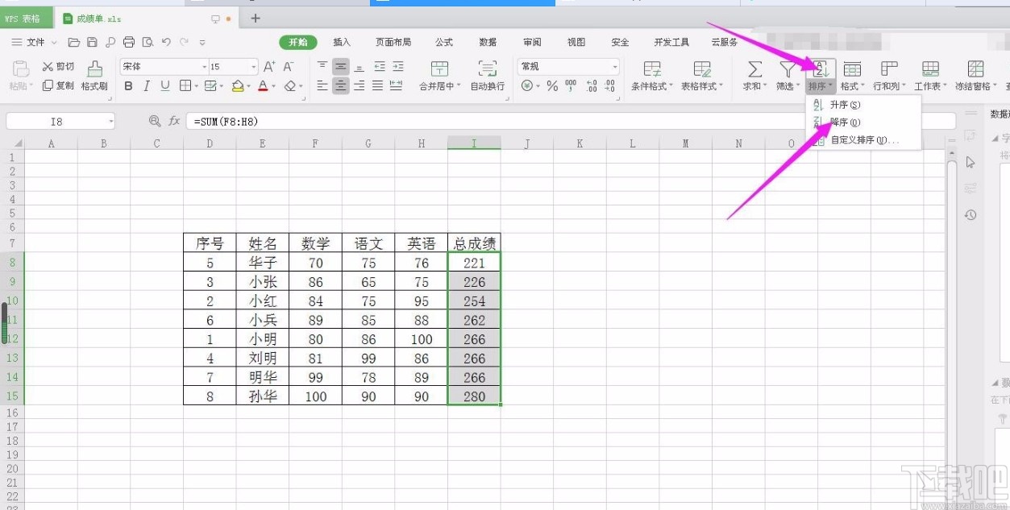Open the 字体颜色 font color swatch
Screen dimensions: 1010x510
pyautogui.click(x=264, y=86)
